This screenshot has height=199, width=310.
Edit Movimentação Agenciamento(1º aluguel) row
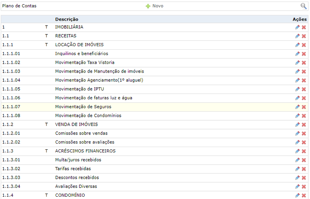pyautogui.click(x=297, y=80)
